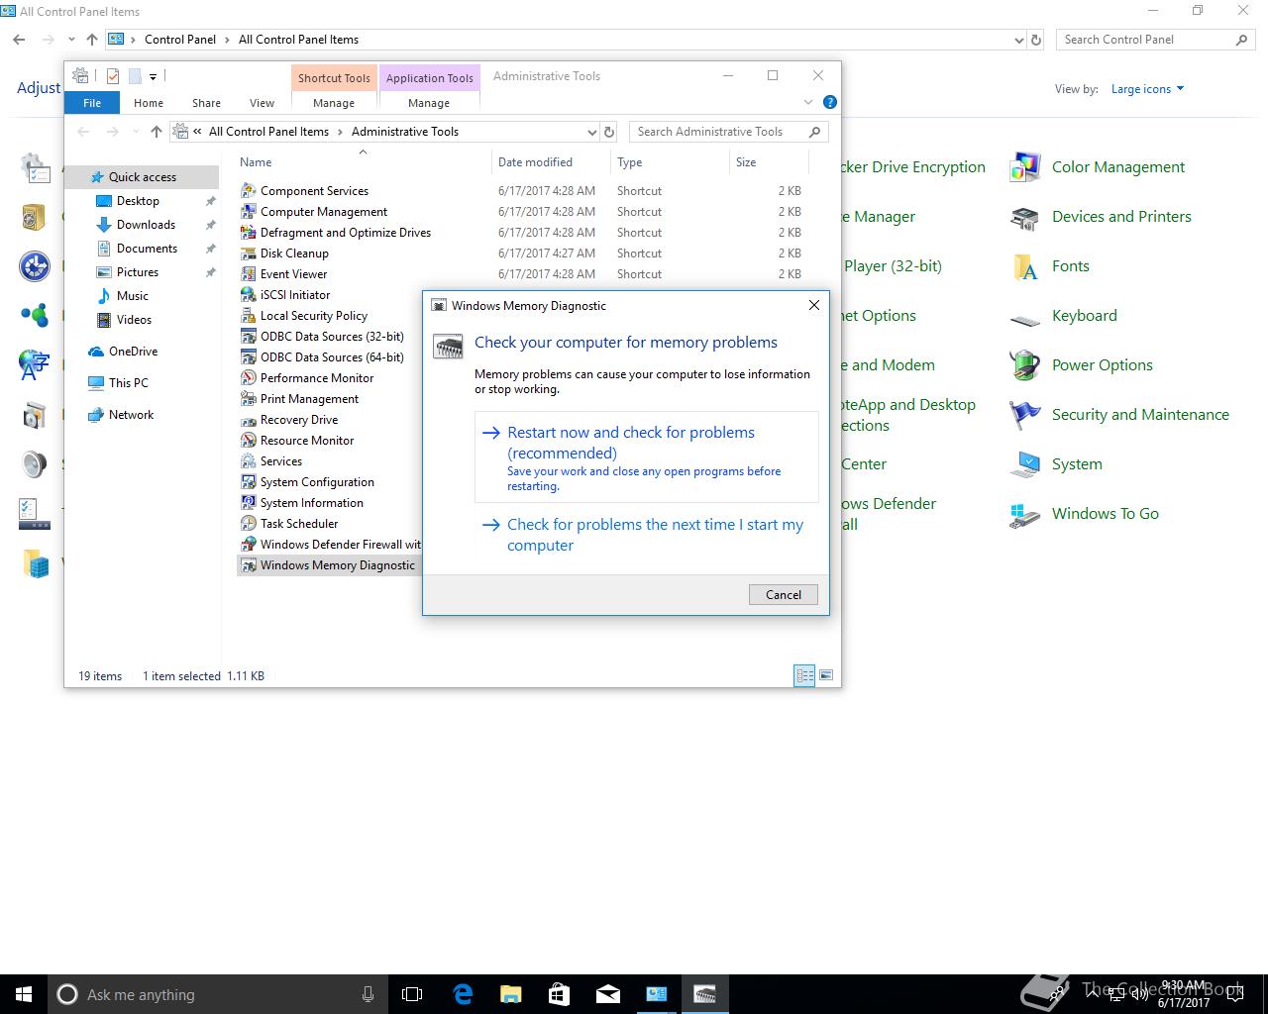Select Downloads in navigation pane

pos(146,225)
